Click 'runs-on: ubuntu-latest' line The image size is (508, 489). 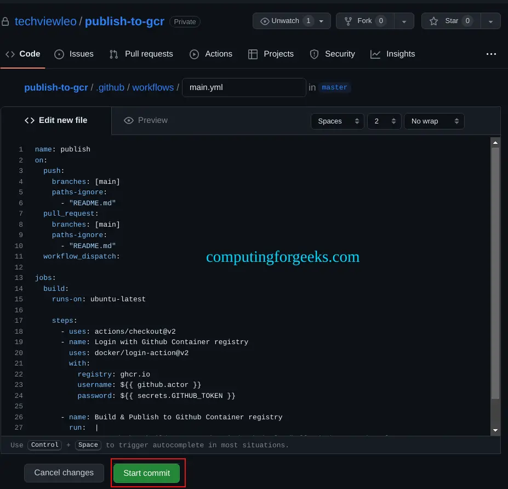99,299
